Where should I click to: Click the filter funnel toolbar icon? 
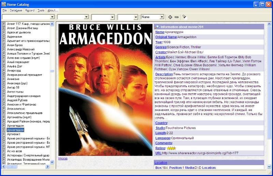(184, 17)
